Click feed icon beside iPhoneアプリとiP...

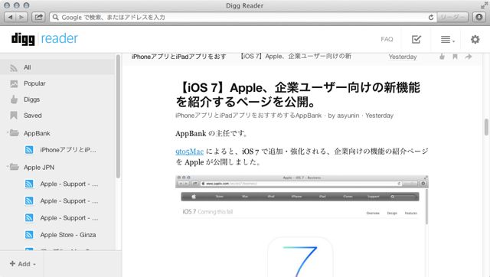click(29, 150)
